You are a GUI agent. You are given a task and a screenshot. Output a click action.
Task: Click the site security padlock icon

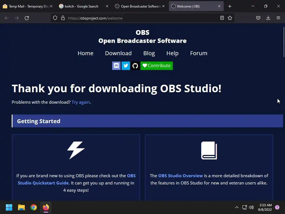pyautogui.click(x=63, y=18)
